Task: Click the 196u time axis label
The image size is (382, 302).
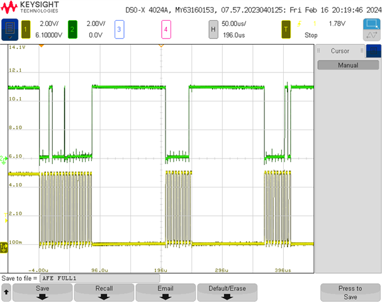Action: tap(160, 270)
